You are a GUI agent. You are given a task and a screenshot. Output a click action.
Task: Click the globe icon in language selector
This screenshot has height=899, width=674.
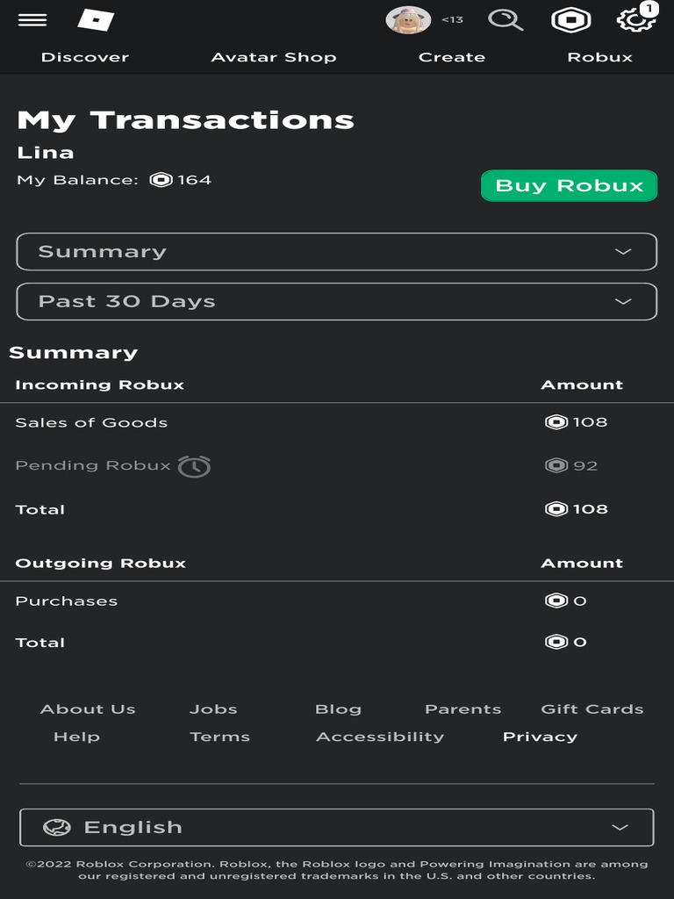click(x=57, y=827)
